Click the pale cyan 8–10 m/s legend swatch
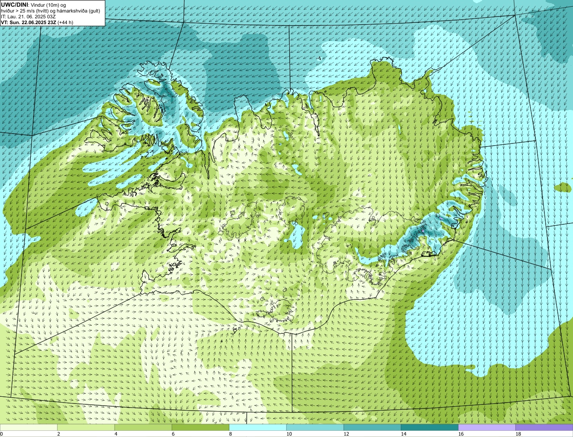Viewport: 573px width, 437px height. pyautogui.click(x=258, y=428)
